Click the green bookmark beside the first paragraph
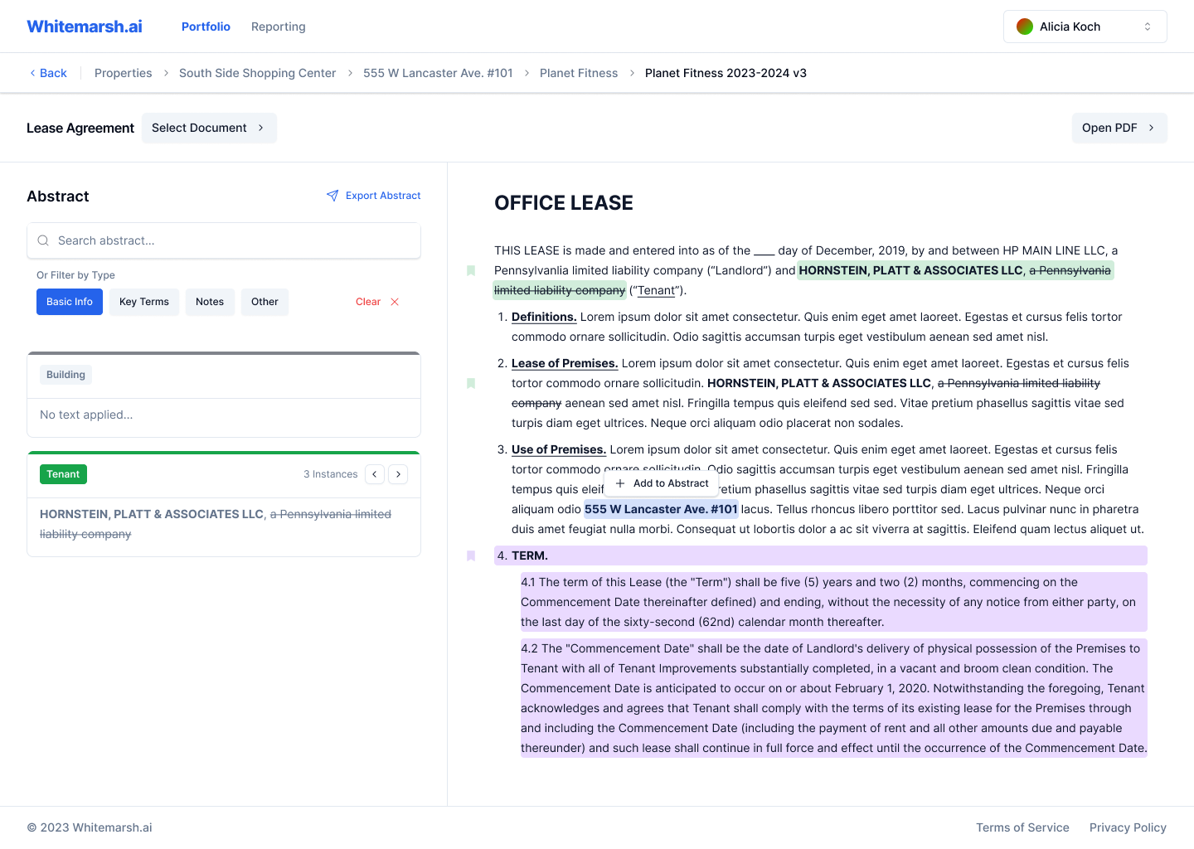 (471, 270)
